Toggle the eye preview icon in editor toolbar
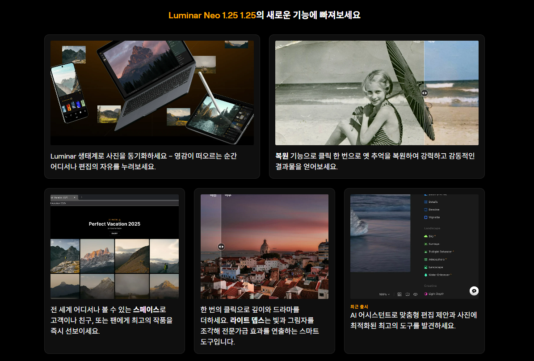The image size is (534, 361). tap(416, 294)
